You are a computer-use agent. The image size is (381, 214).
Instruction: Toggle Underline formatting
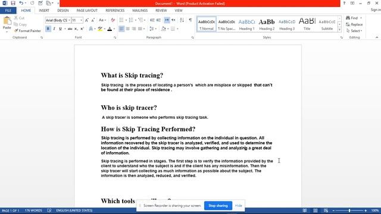60,29
